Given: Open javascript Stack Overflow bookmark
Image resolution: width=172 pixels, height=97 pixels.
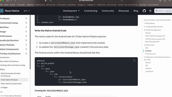Looking at the screenshot, I should pos(149,5).
